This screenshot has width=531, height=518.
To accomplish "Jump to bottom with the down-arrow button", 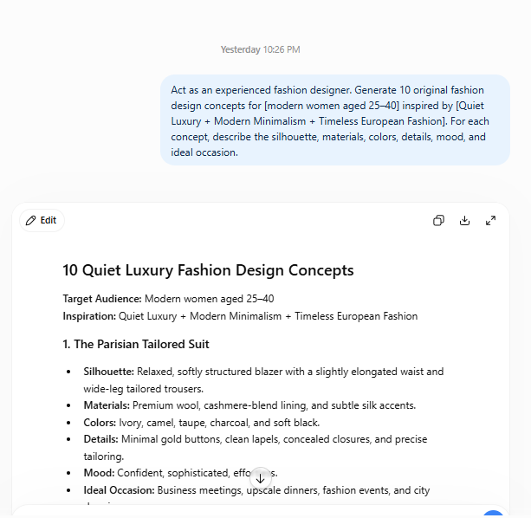I will tap(261, 478).
